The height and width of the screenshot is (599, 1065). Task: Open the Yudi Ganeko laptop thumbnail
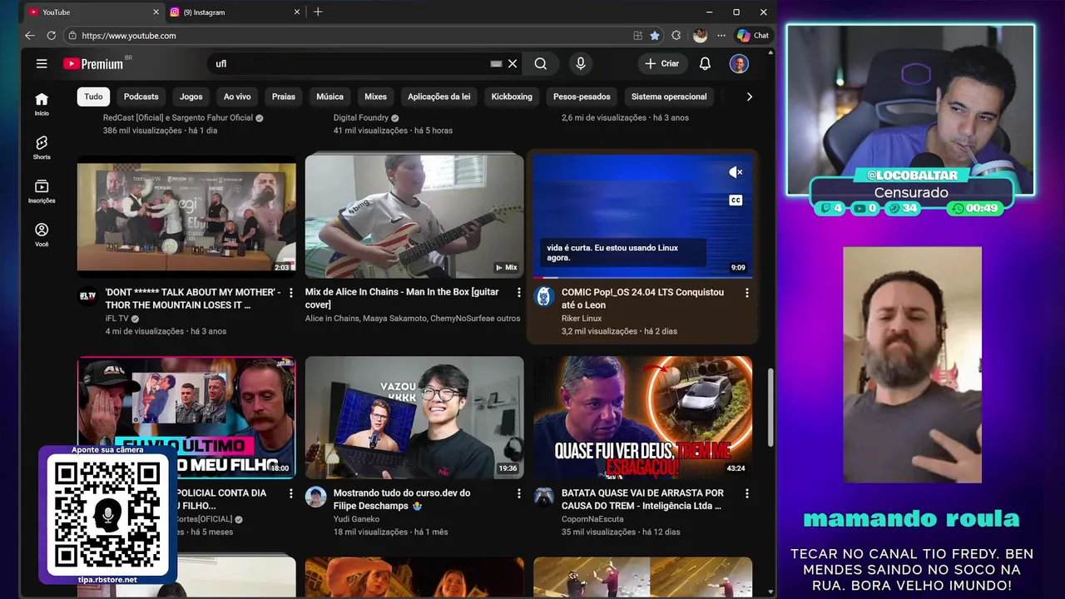click(414, 418)
